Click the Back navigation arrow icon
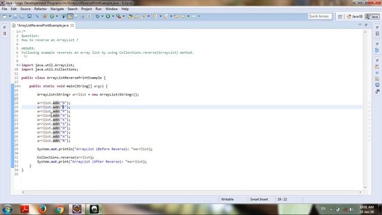The width and height of the screenshot is (382, 215). coord(183,16)
